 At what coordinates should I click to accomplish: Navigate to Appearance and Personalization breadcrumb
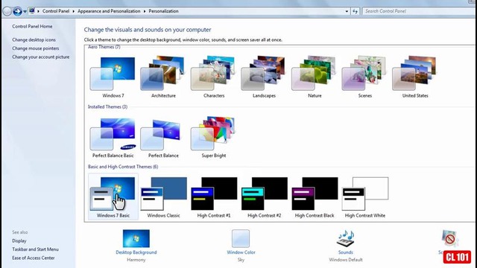pos(109,11)
